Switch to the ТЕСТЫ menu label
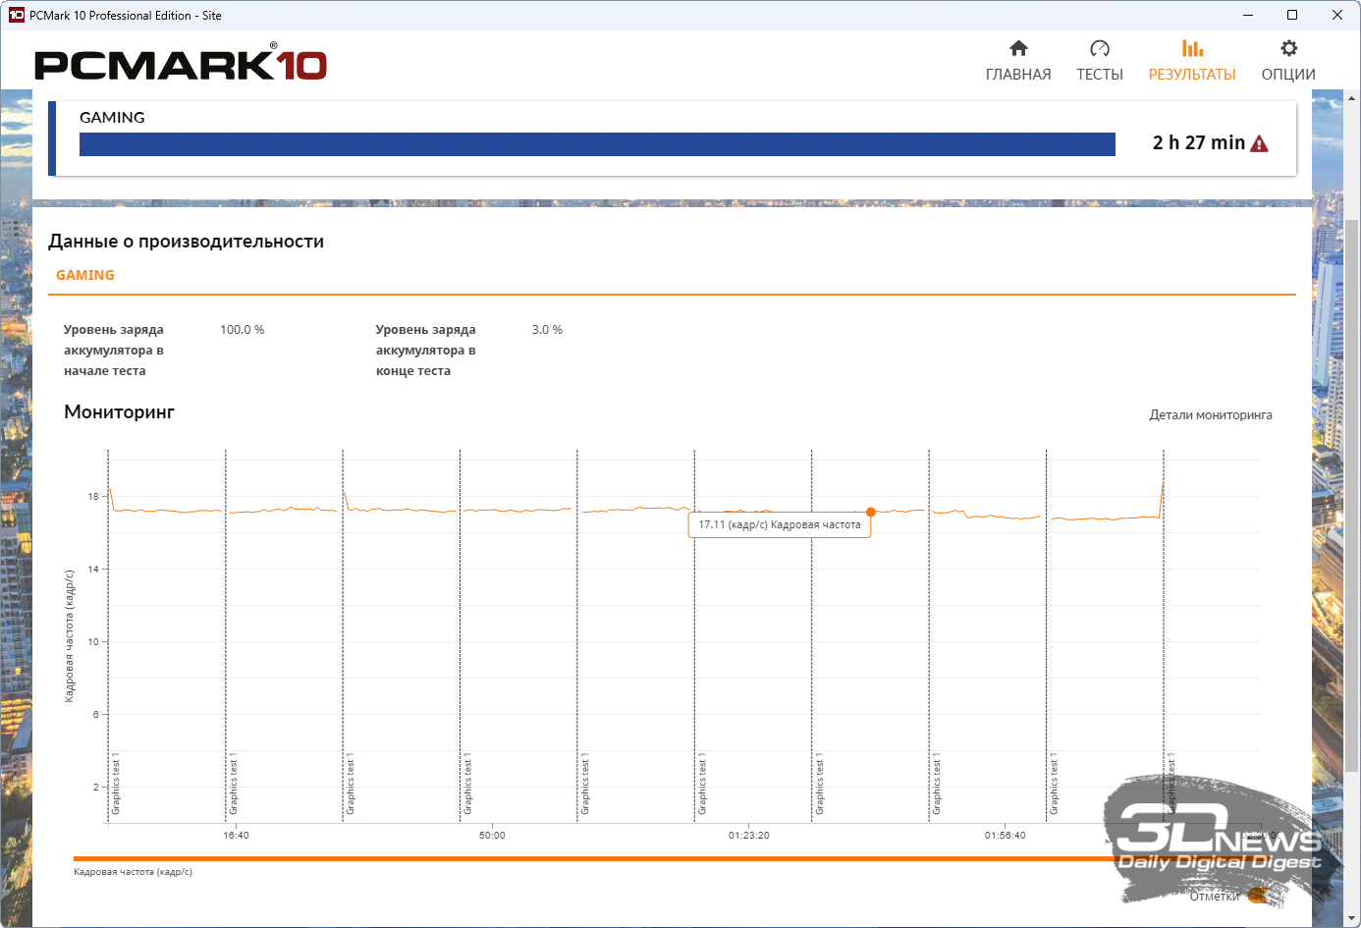Viewport: 1361px width, 928px height. 1099,75
